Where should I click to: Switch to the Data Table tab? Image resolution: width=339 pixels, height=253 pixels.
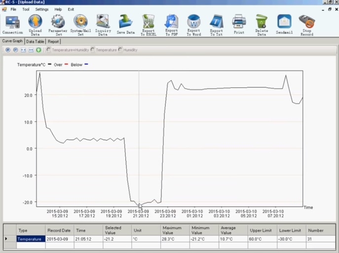(35, 41)
